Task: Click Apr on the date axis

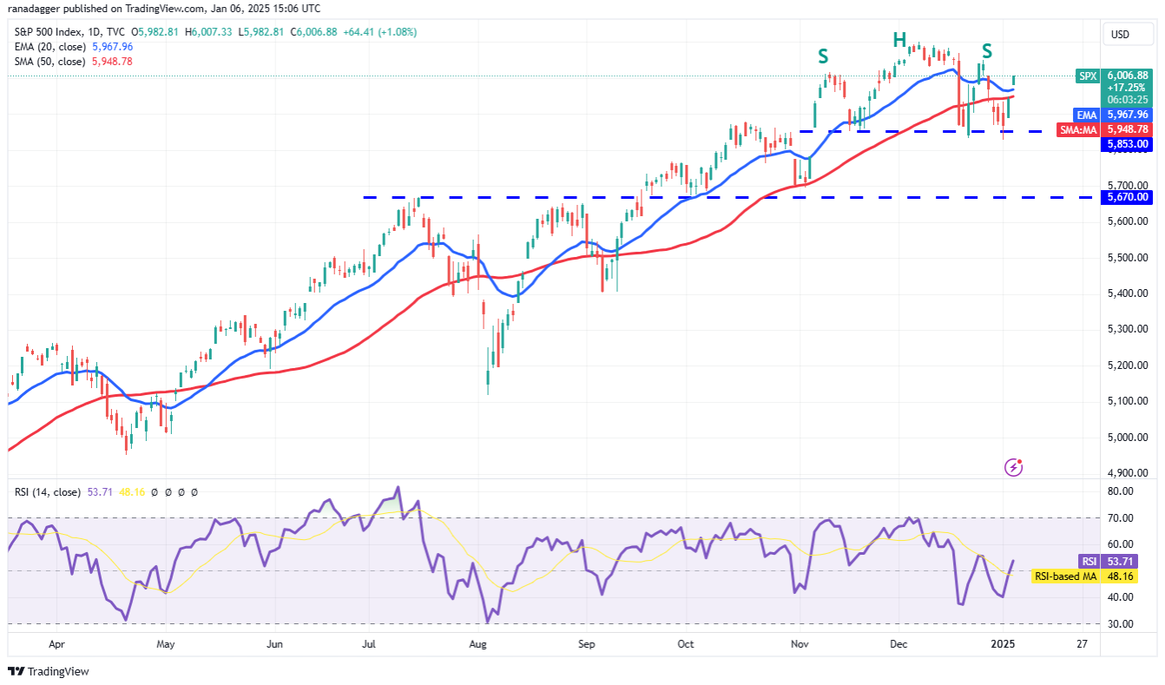Action: [x=57, y=645]
